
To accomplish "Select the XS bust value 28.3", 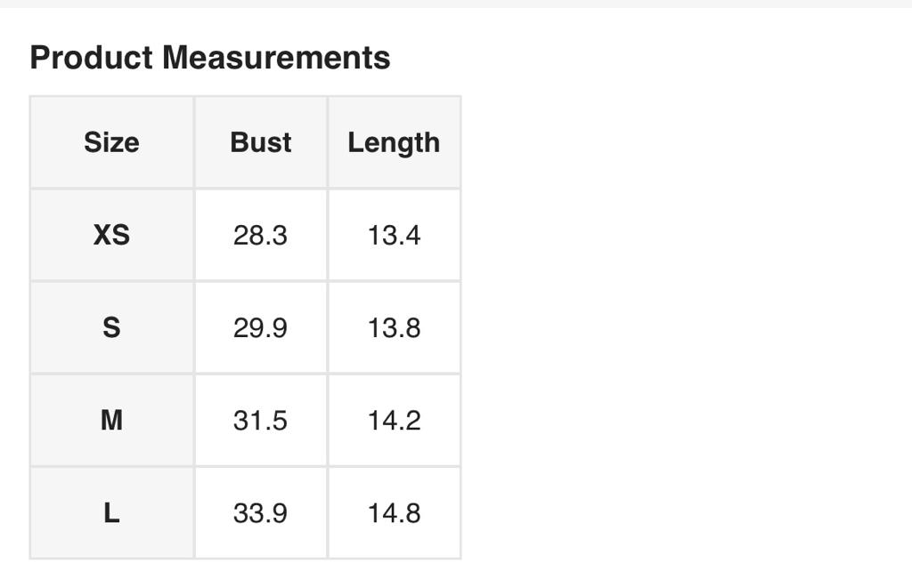I will 260,235.
